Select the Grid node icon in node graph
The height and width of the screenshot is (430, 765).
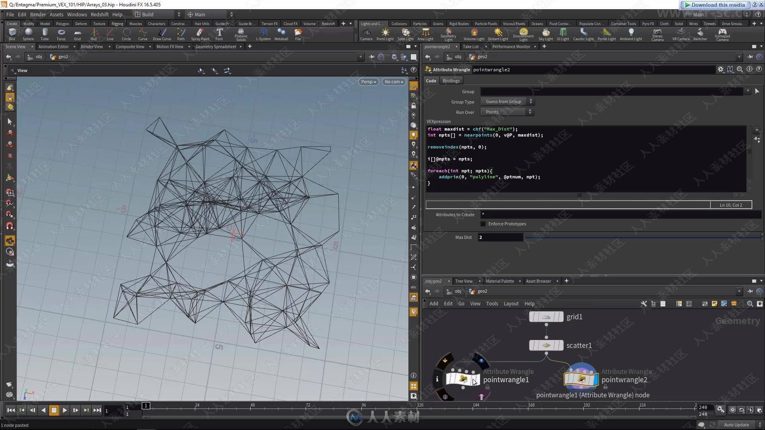click(x=545, y=316)
